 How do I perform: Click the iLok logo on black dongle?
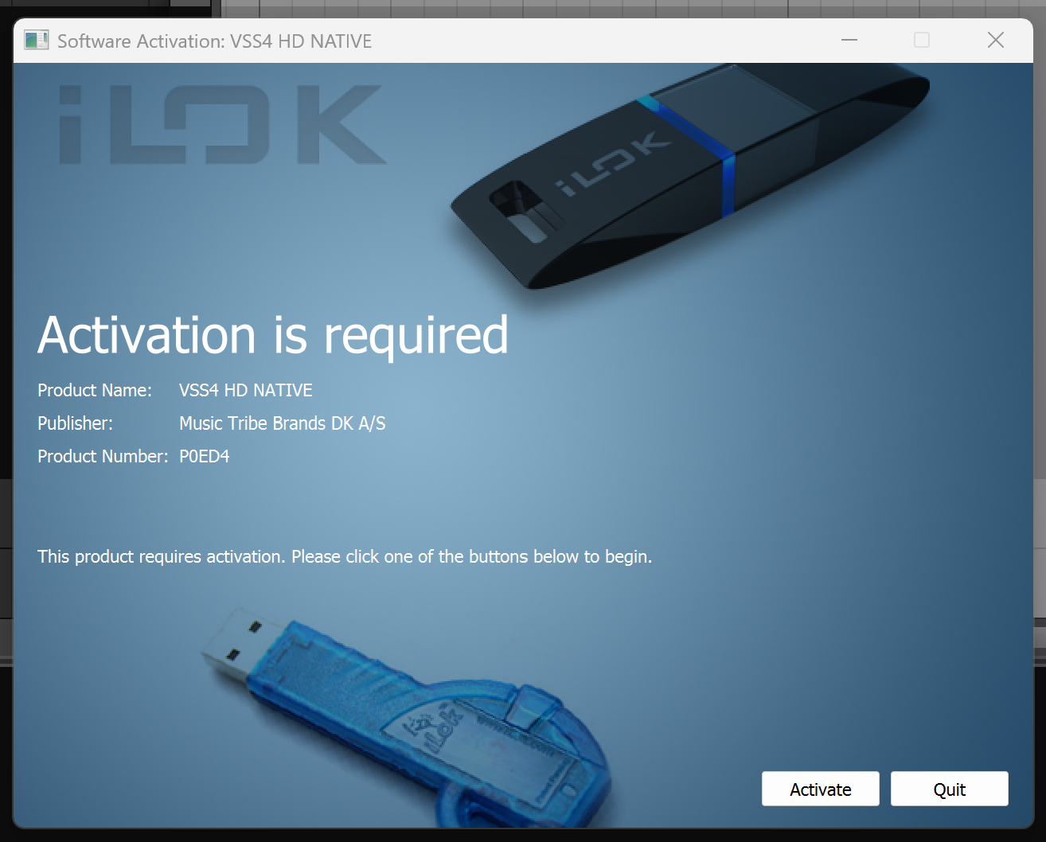[611, 166]
